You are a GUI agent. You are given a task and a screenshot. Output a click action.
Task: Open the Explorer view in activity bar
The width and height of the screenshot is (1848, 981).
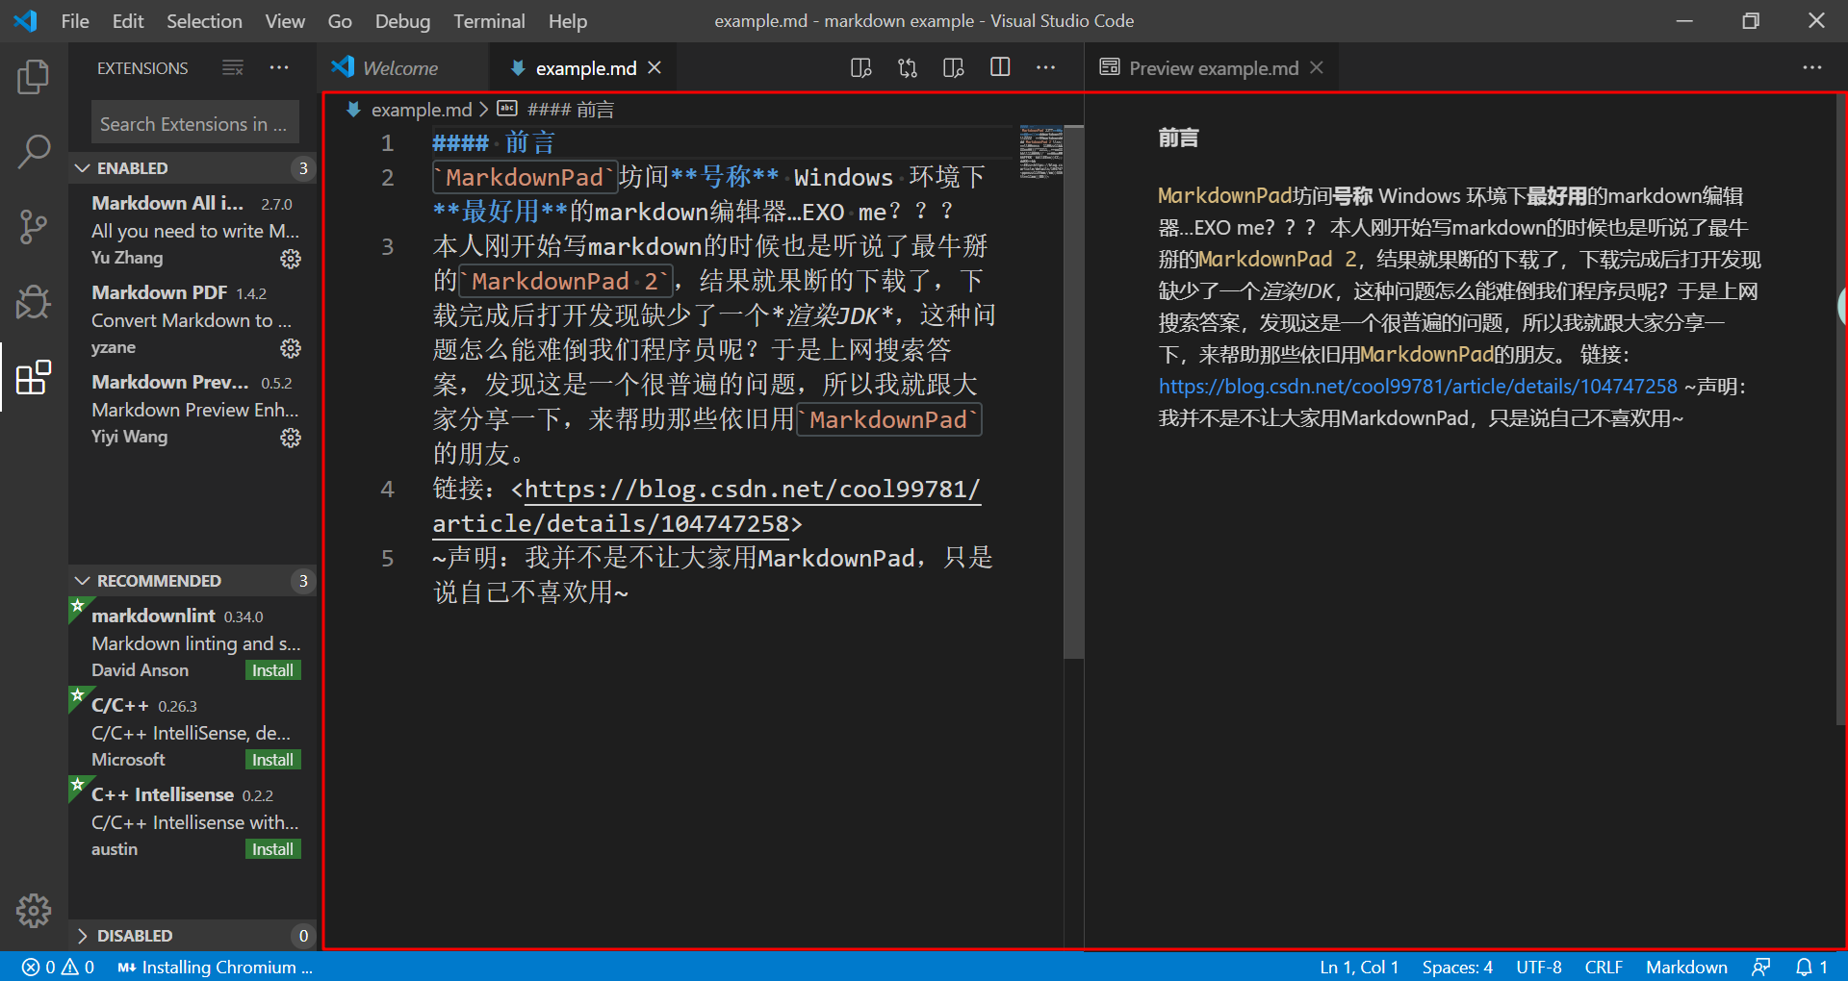[x=34, y=77]
